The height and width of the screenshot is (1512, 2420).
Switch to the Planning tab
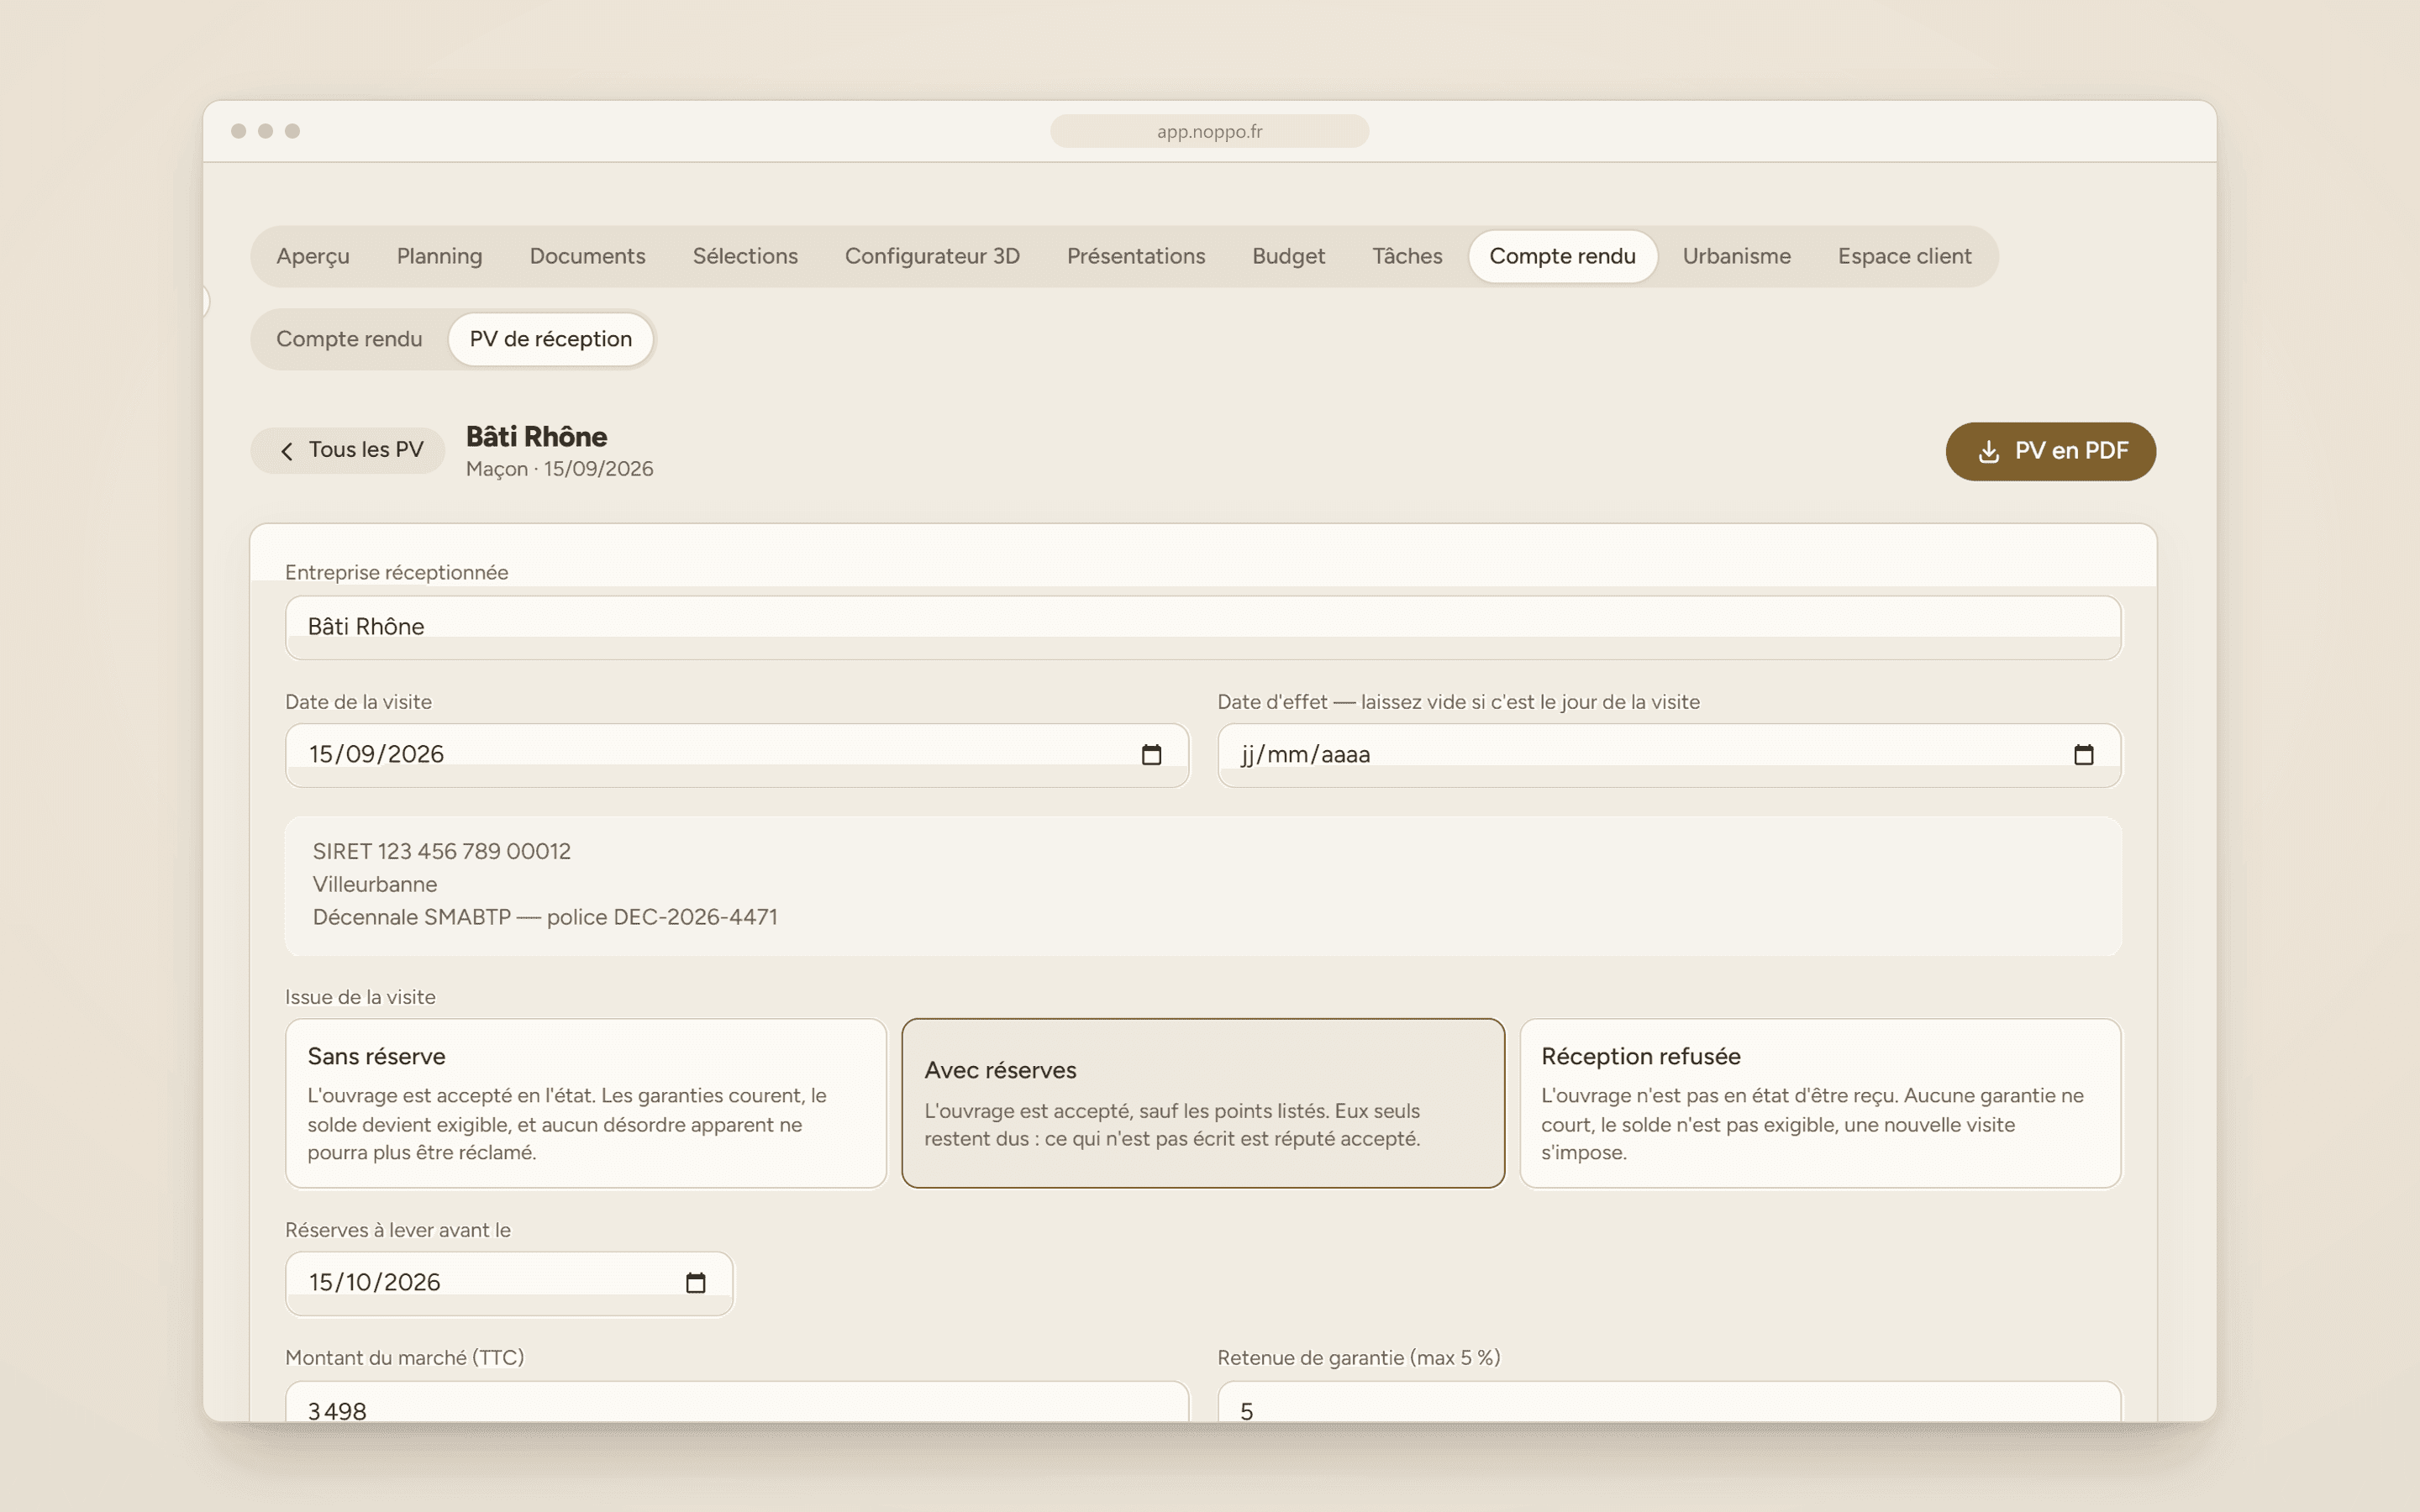tap(439, 256)
